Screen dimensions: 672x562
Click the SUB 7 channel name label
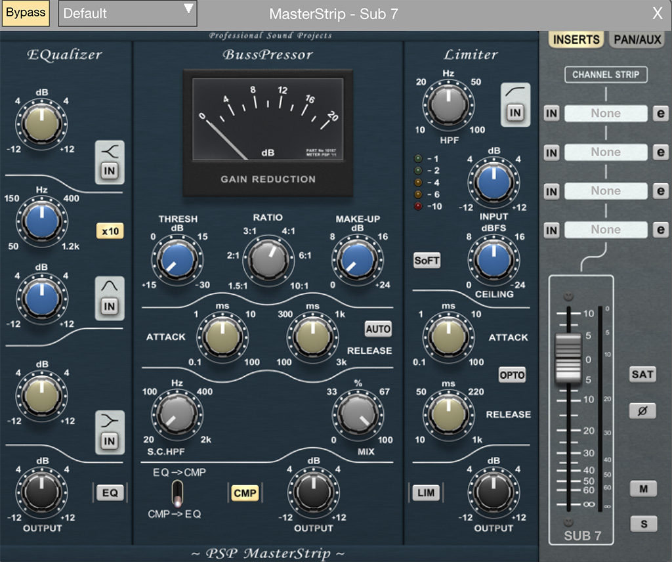(582, 536)
